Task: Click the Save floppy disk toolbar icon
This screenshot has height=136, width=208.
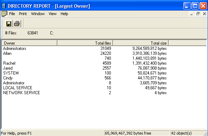Action: pyautogui.click(x=9, y=24)
